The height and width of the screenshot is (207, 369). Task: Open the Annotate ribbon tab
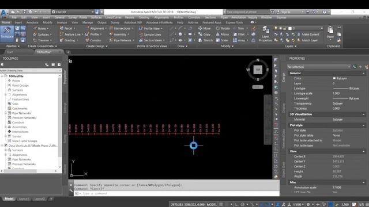32,22
